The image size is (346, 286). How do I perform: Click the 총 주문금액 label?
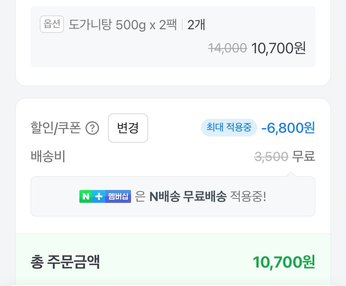(x=65, y=262)
